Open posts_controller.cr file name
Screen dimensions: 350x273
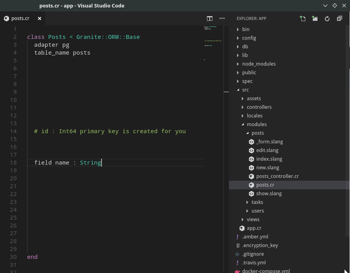pyautogui.click(x=277, y=176)
